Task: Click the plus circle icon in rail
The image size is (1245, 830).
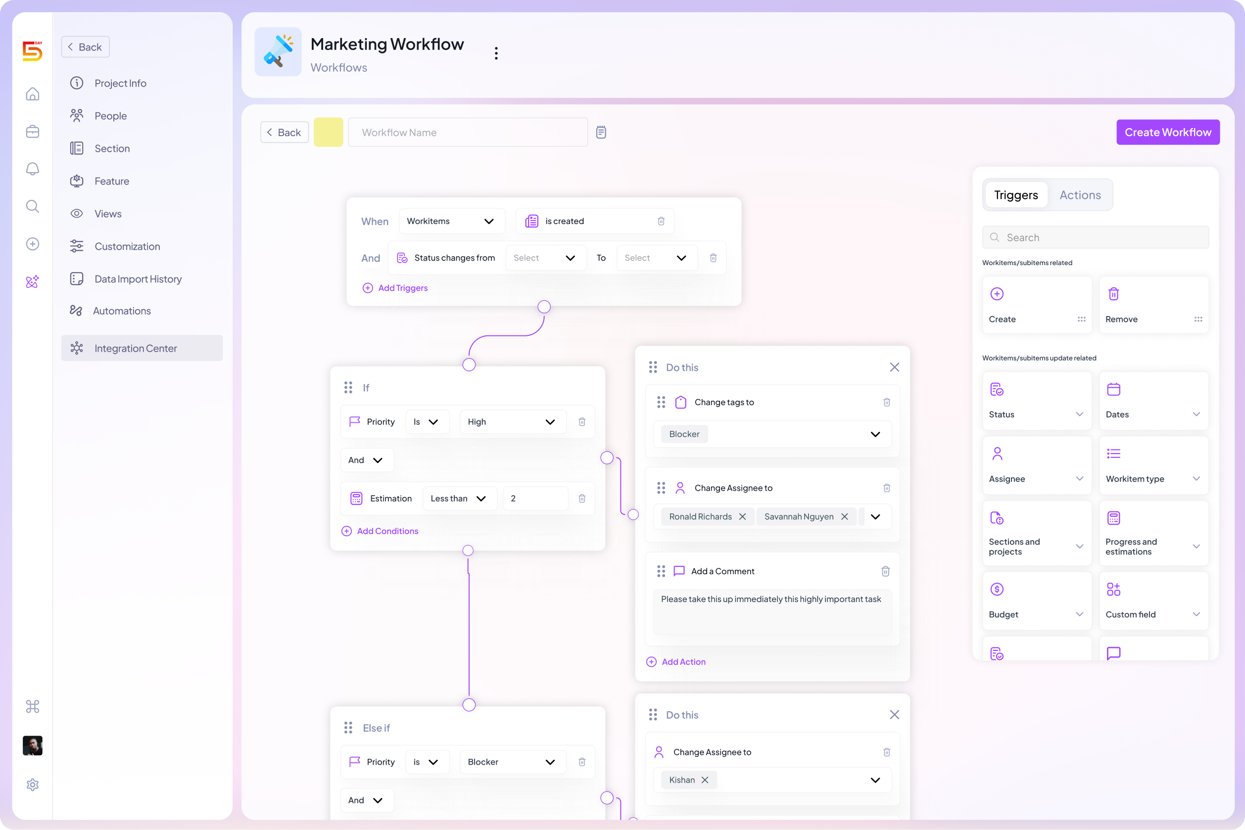Action: (x=32, y=244)
